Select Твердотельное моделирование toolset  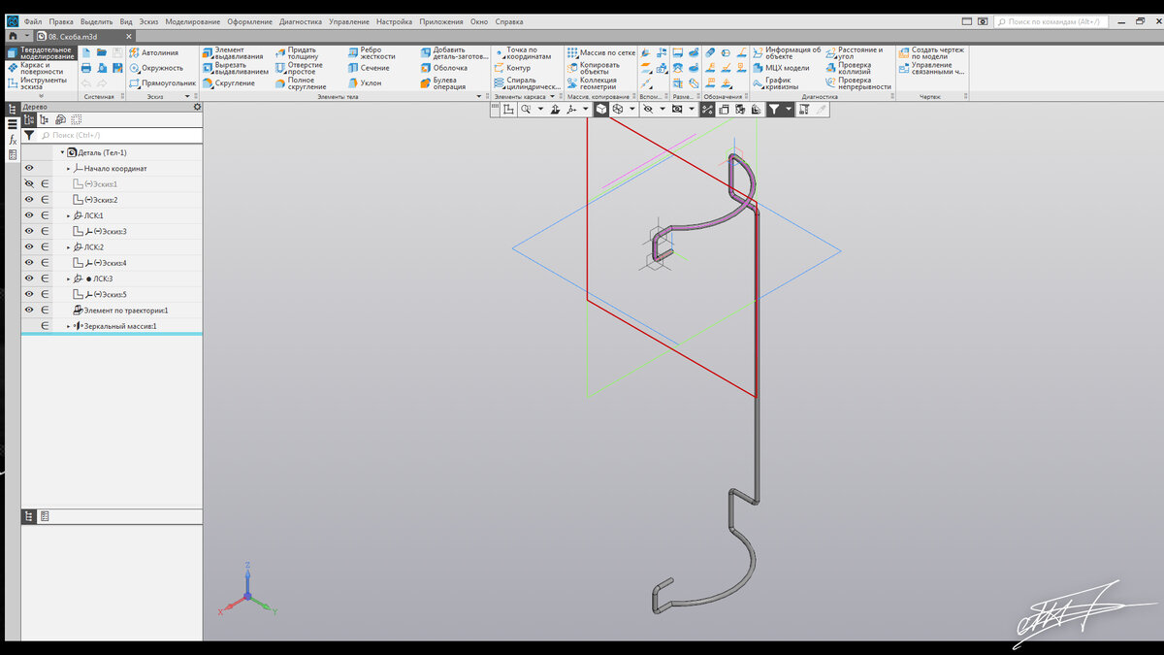(41, 52)
